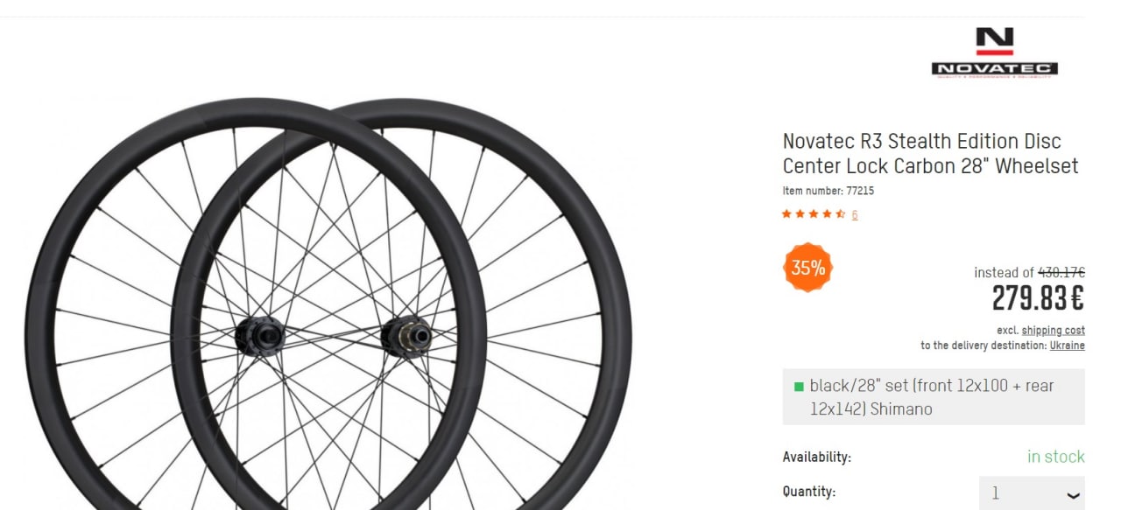1121x510 pixels.
Task: Change delivery destination via Ukraine link
Action: [x=1067, y=346]
